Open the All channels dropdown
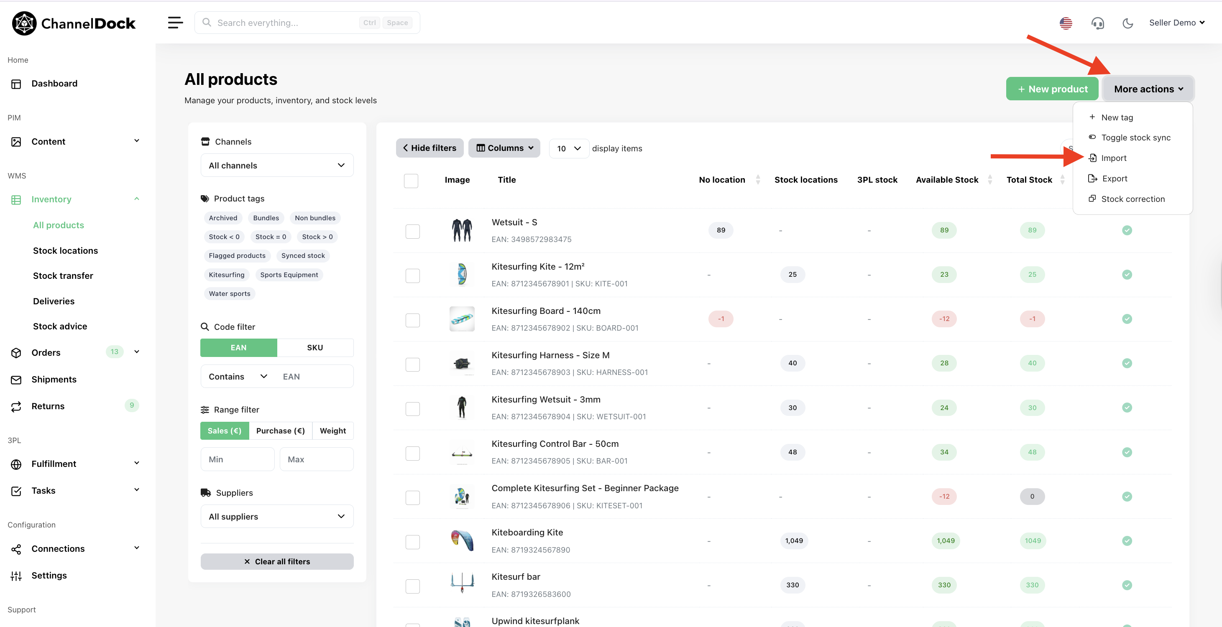The height and width of the screenshot is (627, 1222). click(276, 166)
